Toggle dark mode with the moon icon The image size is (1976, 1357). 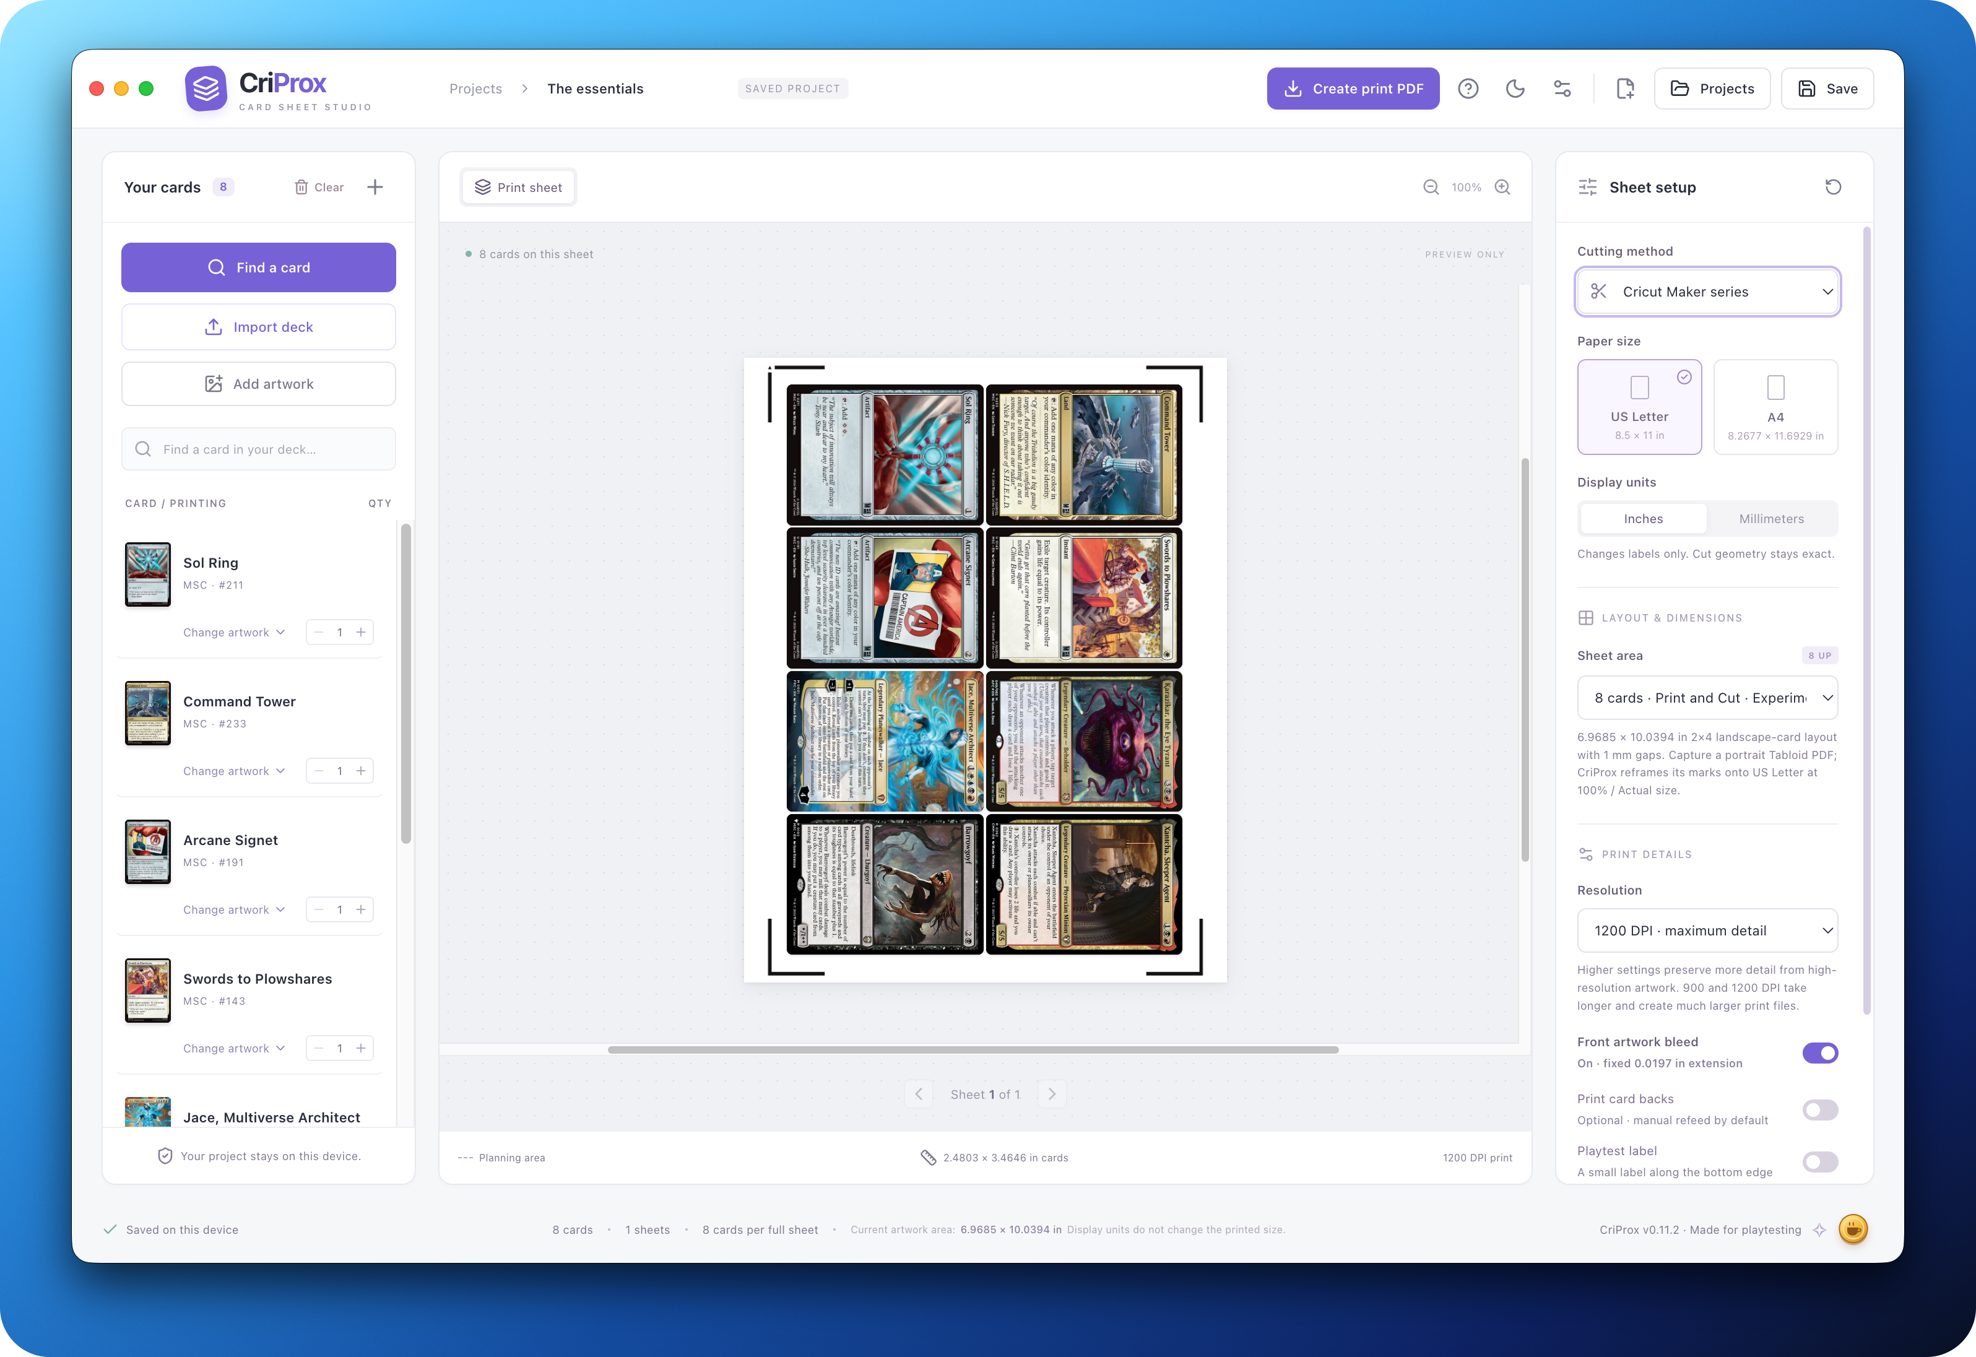[x=1515, y=89]
